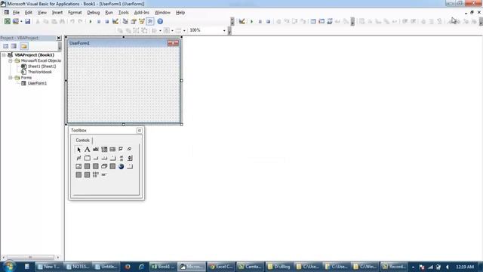The width and height of the screenshot is (483, 272).
Task: Select the SpinButton control in Toolbox
Action: 129,158
